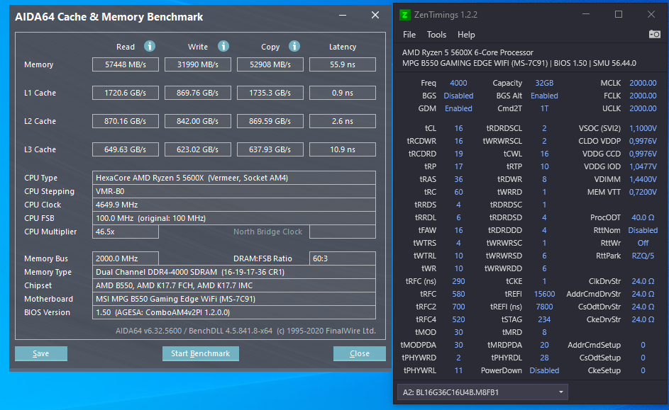Click the Chipset AMD B550 field
Screen dimensions: 669x410
point(234,285)
